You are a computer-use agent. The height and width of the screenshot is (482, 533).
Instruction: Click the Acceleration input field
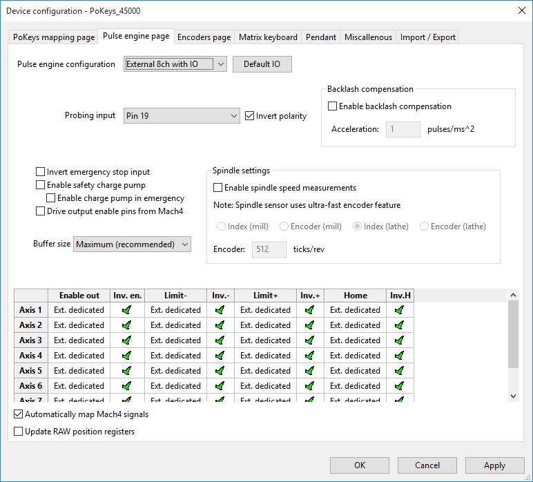click(403, 129)
